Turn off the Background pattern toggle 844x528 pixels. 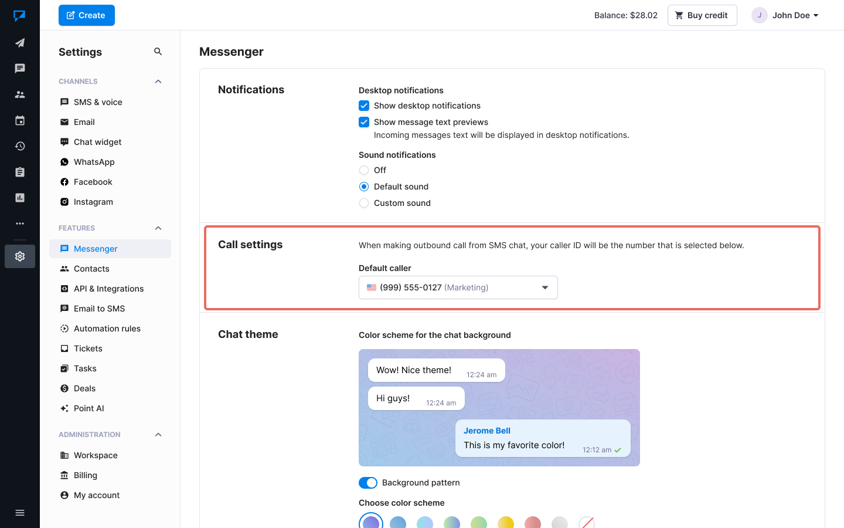pyautogui.click(x=368, y=483)
